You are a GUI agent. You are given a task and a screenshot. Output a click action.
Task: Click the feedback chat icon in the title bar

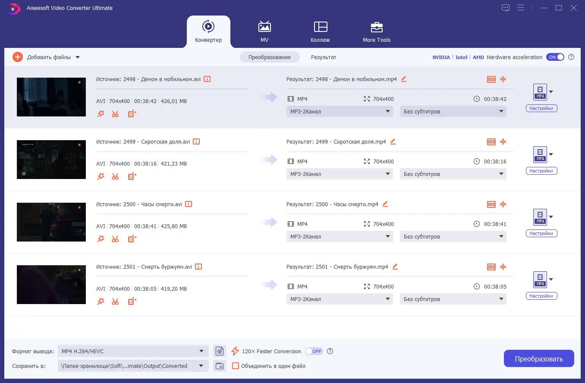point(506,8)
